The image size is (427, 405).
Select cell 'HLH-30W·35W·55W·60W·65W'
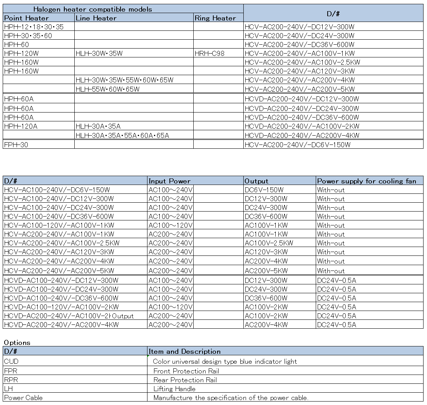134,80
